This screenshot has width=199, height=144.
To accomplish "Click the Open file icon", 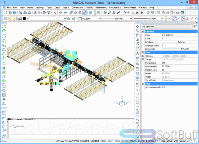I will coord(10,13).
